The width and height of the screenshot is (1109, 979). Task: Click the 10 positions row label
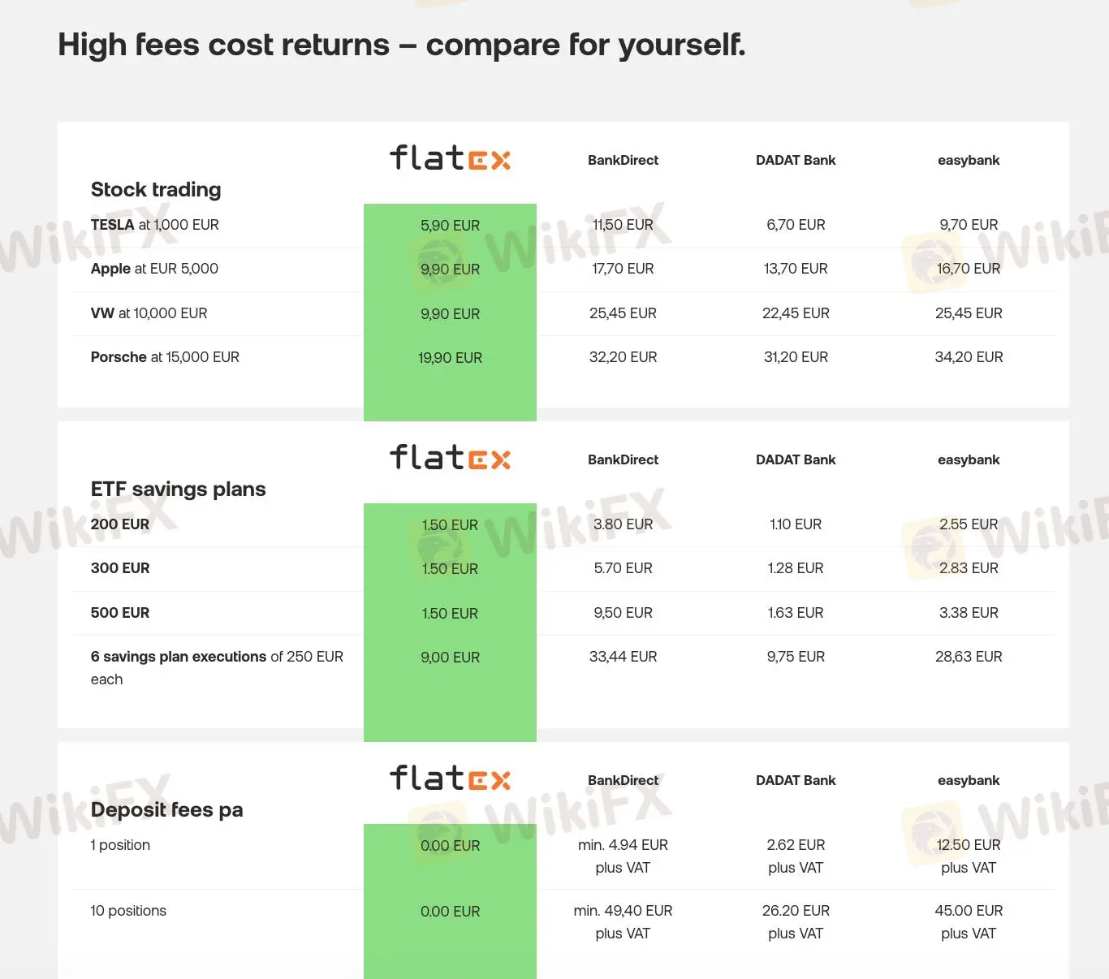click(128, 911)
